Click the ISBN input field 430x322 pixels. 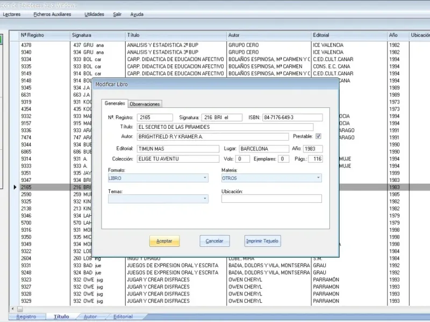click(x=292, y=118)
